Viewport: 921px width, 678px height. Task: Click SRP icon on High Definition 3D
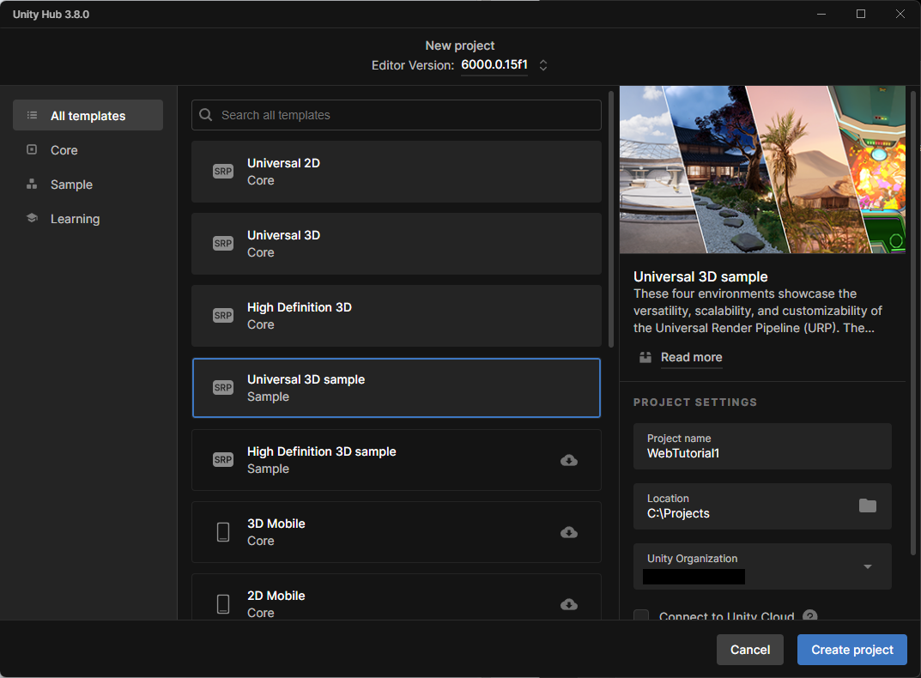click(x=223, y=316)
